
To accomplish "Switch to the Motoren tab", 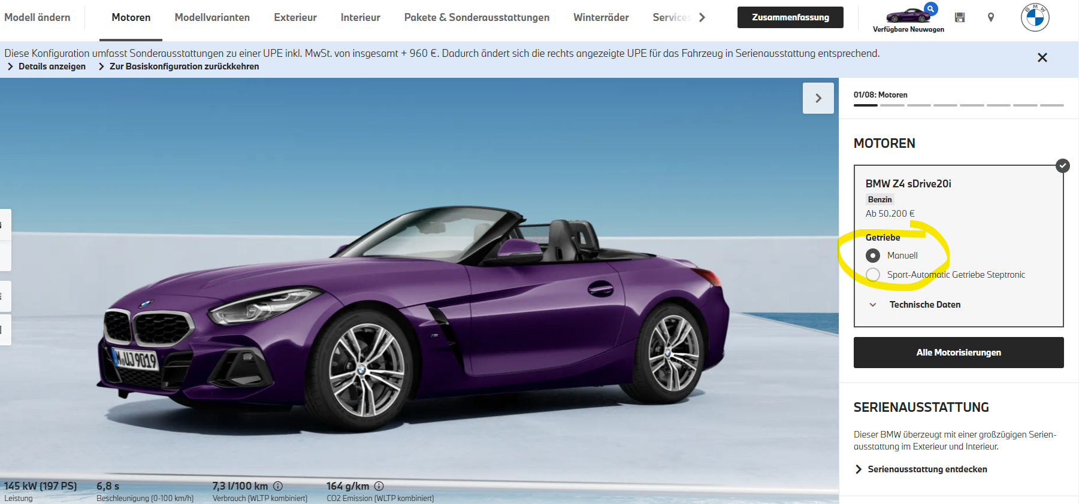I will point(131,17).
